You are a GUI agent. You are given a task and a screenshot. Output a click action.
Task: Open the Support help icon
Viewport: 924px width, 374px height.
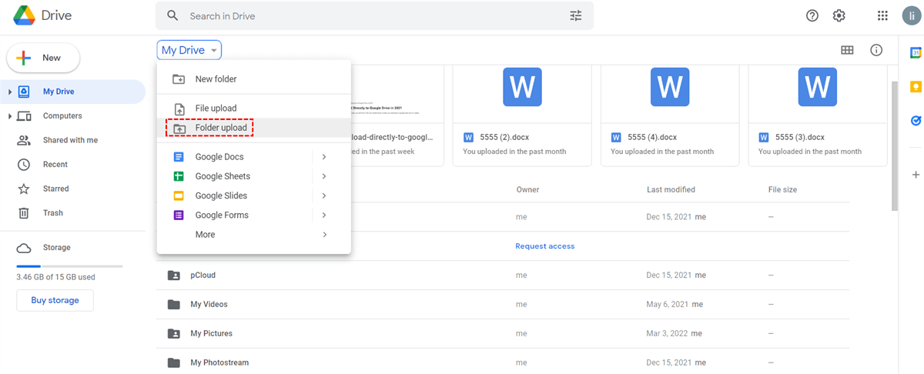[x=812, y=16]
